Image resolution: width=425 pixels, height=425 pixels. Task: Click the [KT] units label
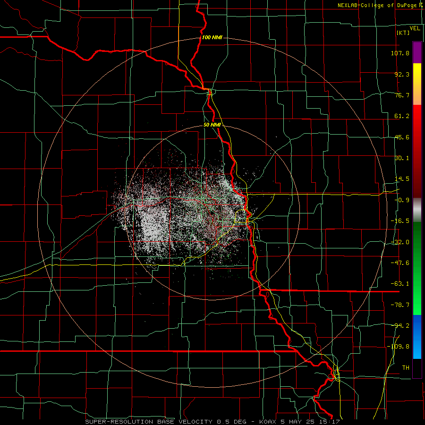click(x=403, y=33)
